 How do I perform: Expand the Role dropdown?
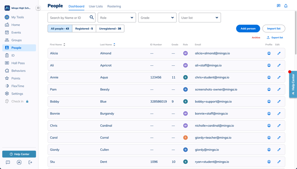click(x=117, y=18)
